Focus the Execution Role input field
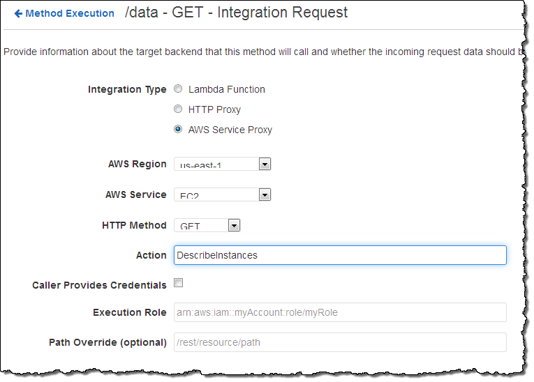 (340, 312)
